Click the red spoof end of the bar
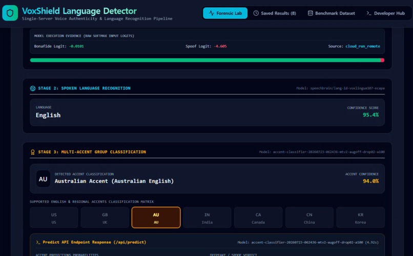The height and width of the screenshot is (256, 413). point(382,60)
